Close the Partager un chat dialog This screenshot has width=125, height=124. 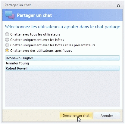point(118,5)
